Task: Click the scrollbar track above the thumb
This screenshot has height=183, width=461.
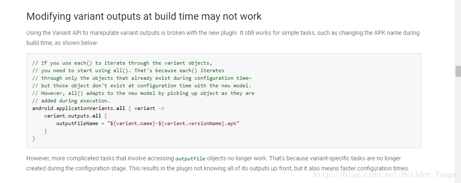Action: point(458,33)
